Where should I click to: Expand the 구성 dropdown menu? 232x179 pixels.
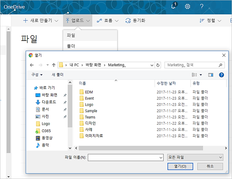coord(37,75)
